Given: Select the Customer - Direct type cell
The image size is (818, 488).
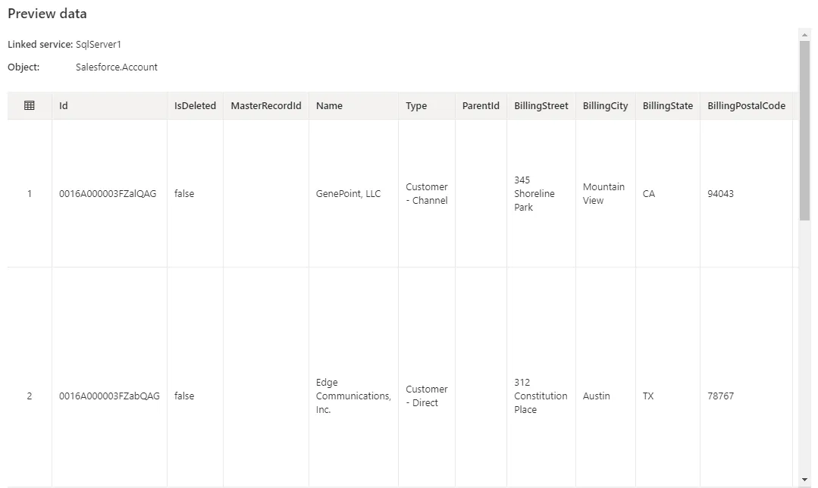Looking at the screenshot, I should click(x=426, y=396).
